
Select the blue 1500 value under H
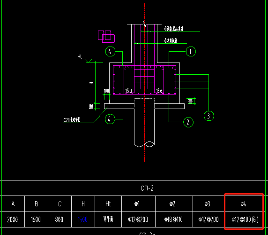click(82, 219)
